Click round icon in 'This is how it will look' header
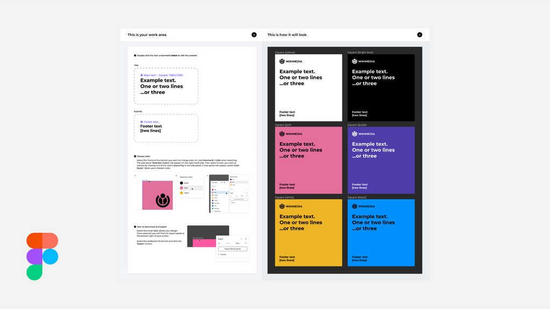The width and height of the screenshot is (550, 309). click(419, 35)
